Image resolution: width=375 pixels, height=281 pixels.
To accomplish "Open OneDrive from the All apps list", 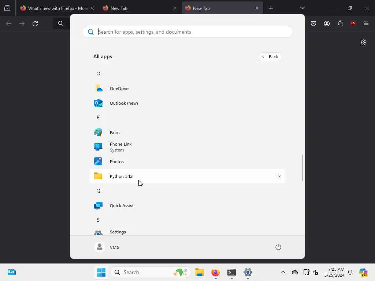I will coord(187,89).
